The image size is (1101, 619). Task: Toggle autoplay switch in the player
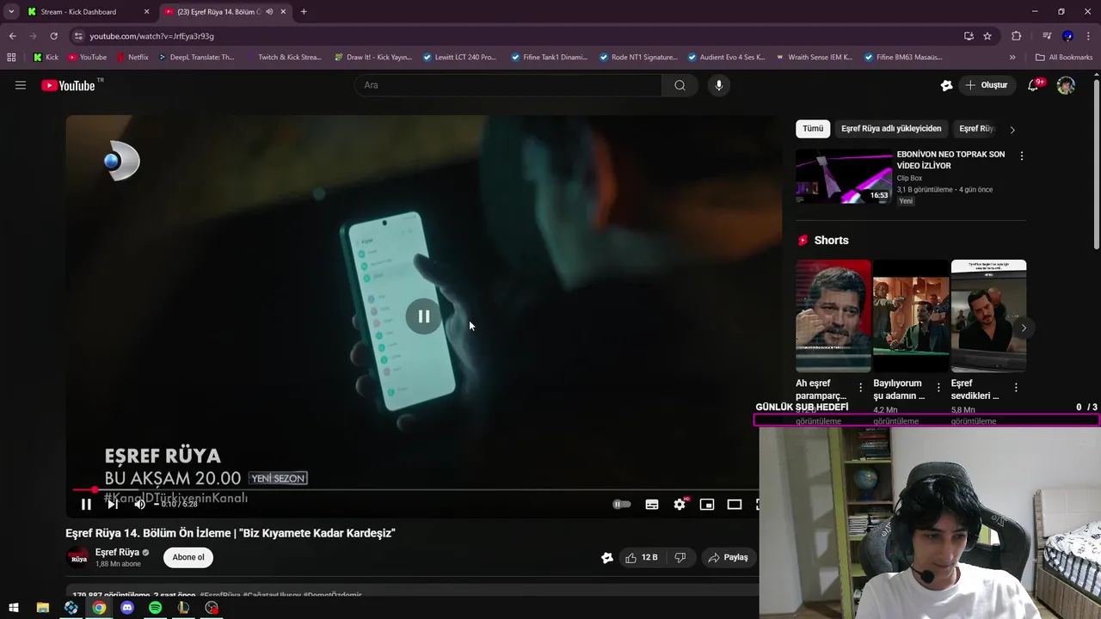pos(622,505)
